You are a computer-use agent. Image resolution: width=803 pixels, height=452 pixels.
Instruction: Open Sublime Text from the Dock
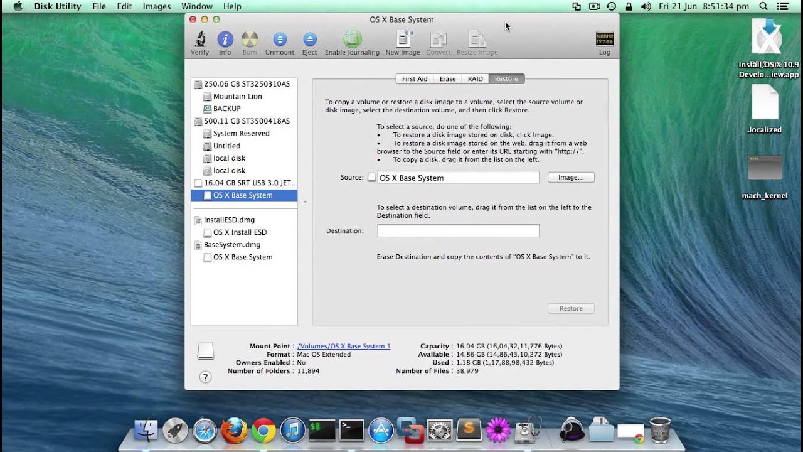click(x=469, y=430)
